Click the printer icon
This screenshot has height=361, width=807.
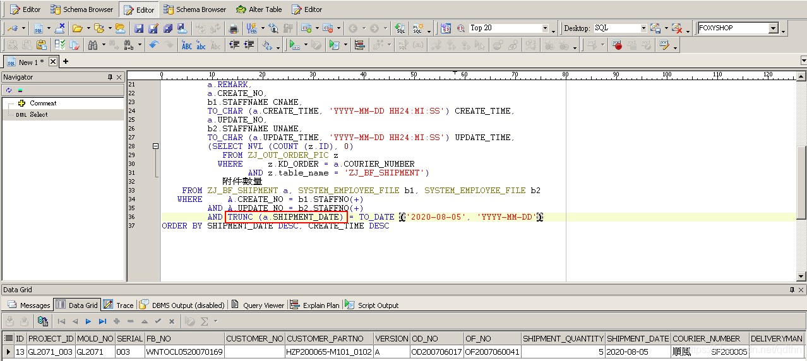[x=234, y=28]
